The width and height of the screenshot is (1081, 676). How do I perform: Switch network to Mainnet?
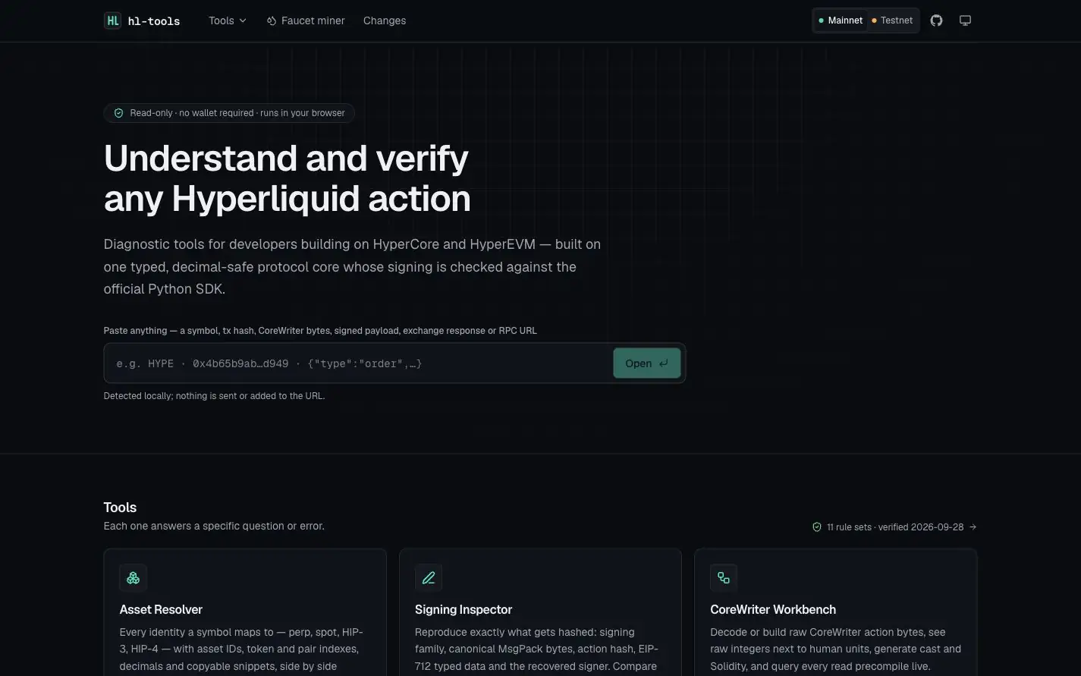tap(841, 20)
